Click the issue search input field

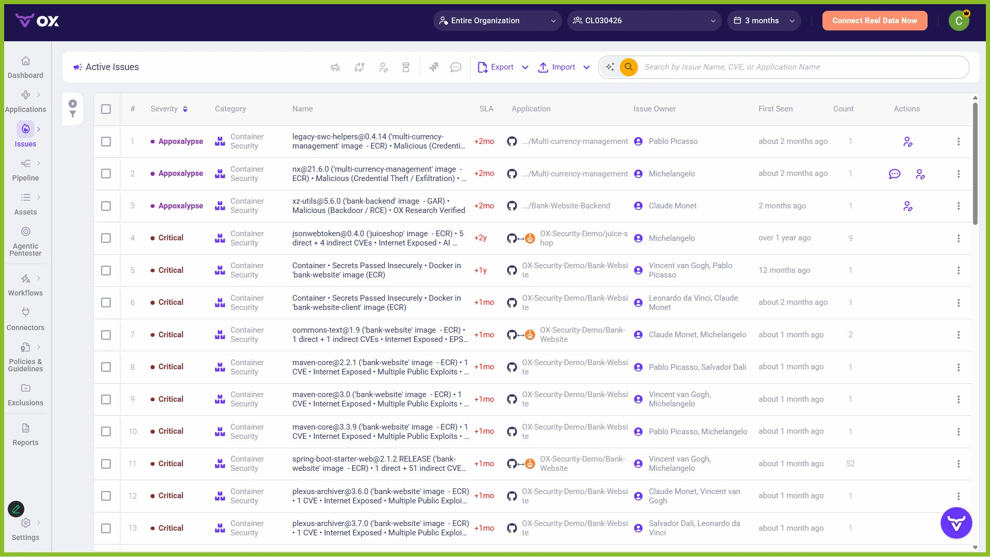[x=799, y=67]
